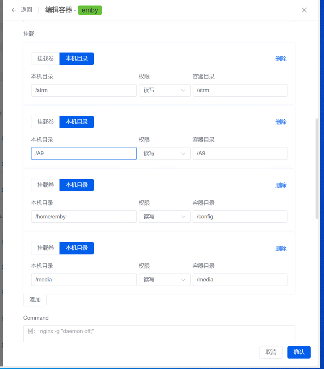Delete the /home/emby mount entry
This screenshot has width=324, height=369.
click(281, 185)
